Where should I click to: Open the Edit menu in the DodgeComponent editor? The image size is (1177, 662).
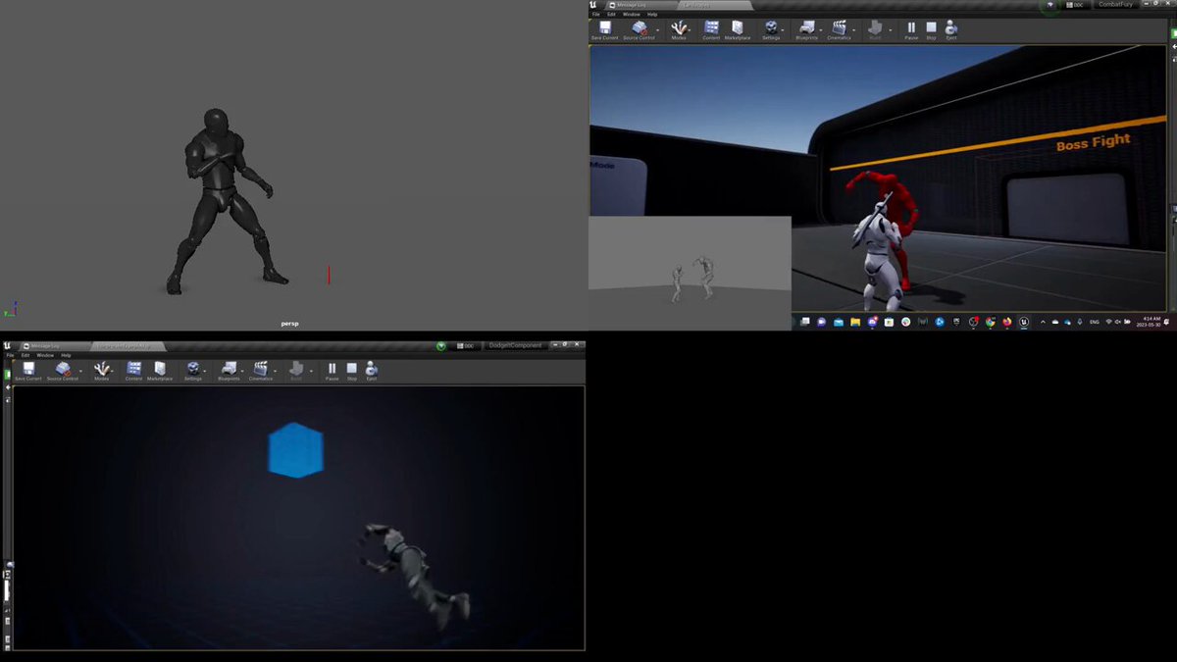[x=25, y=355]
